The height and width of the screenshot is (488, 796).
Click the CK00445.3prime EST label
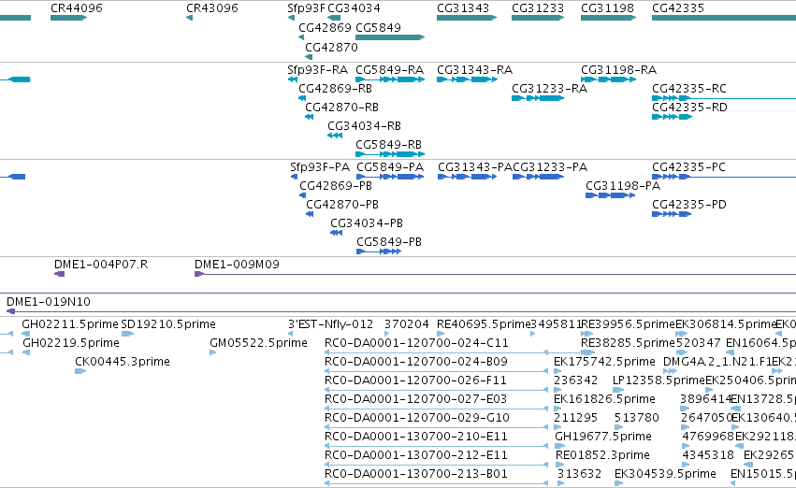pos(123,362)
